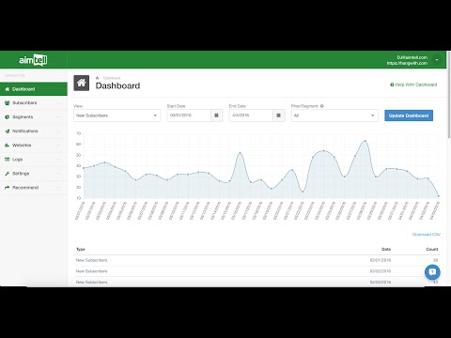Click the Date column header
The image size is (451, 338).
pos(386,249)
